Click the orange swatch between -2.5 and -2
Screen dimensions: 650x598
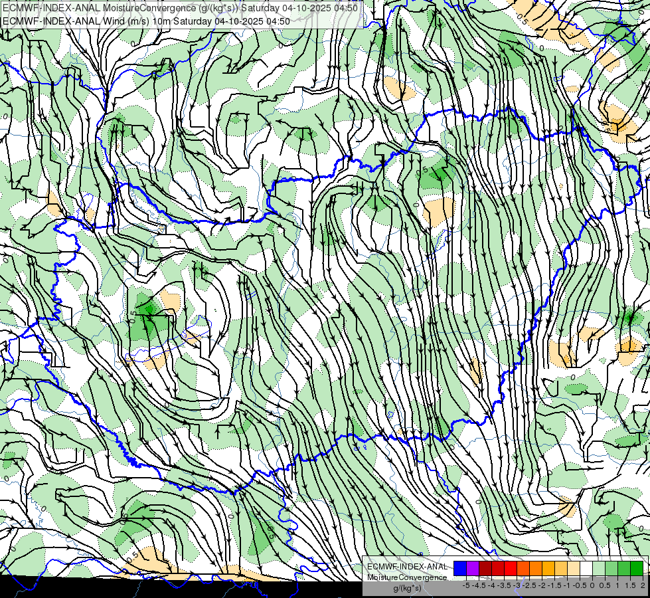pos(536,568)
